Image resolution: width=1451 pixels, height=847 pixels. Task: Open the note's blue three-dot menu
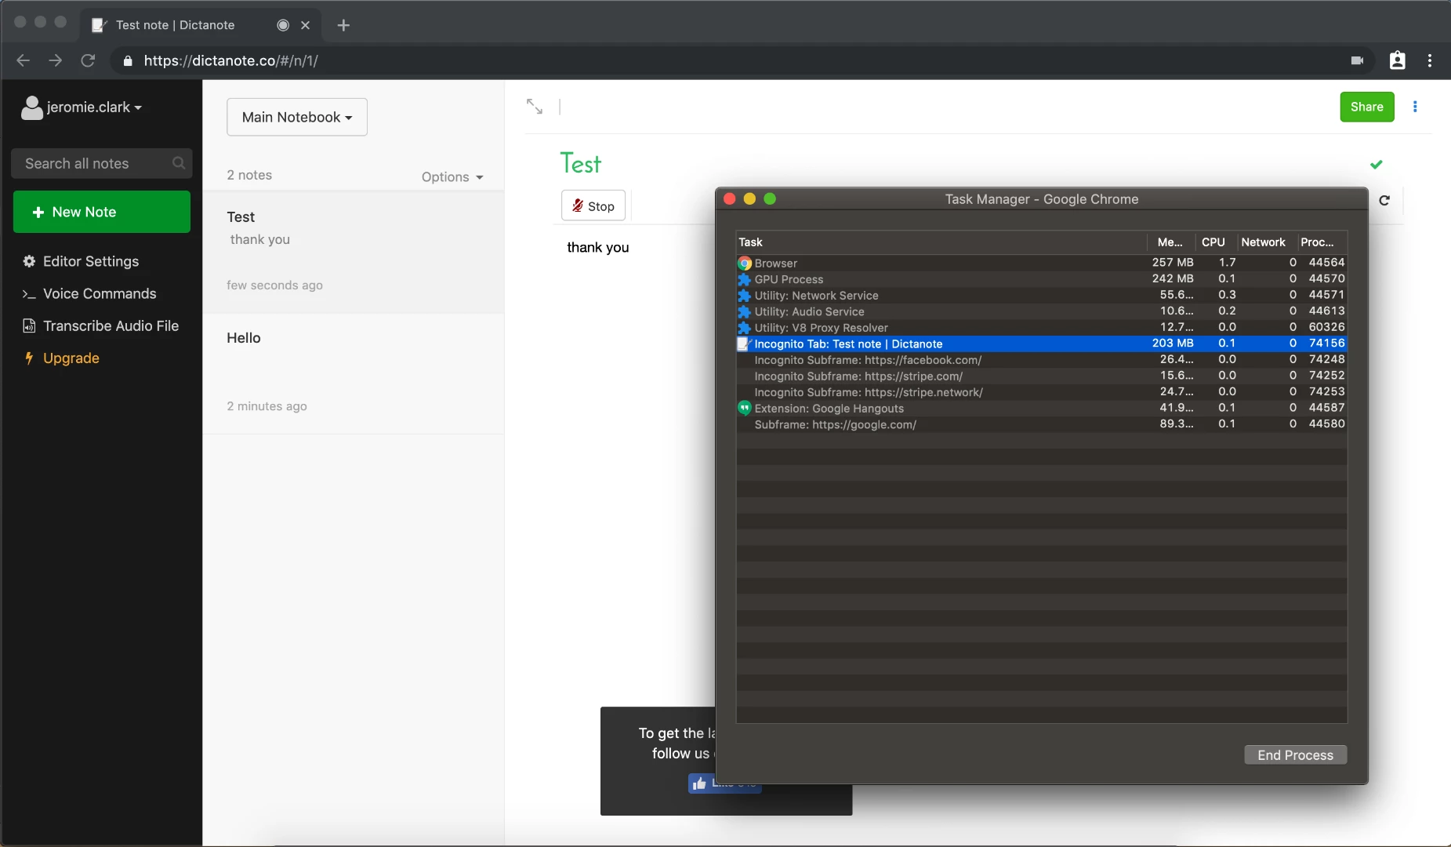click(1415, 107)
